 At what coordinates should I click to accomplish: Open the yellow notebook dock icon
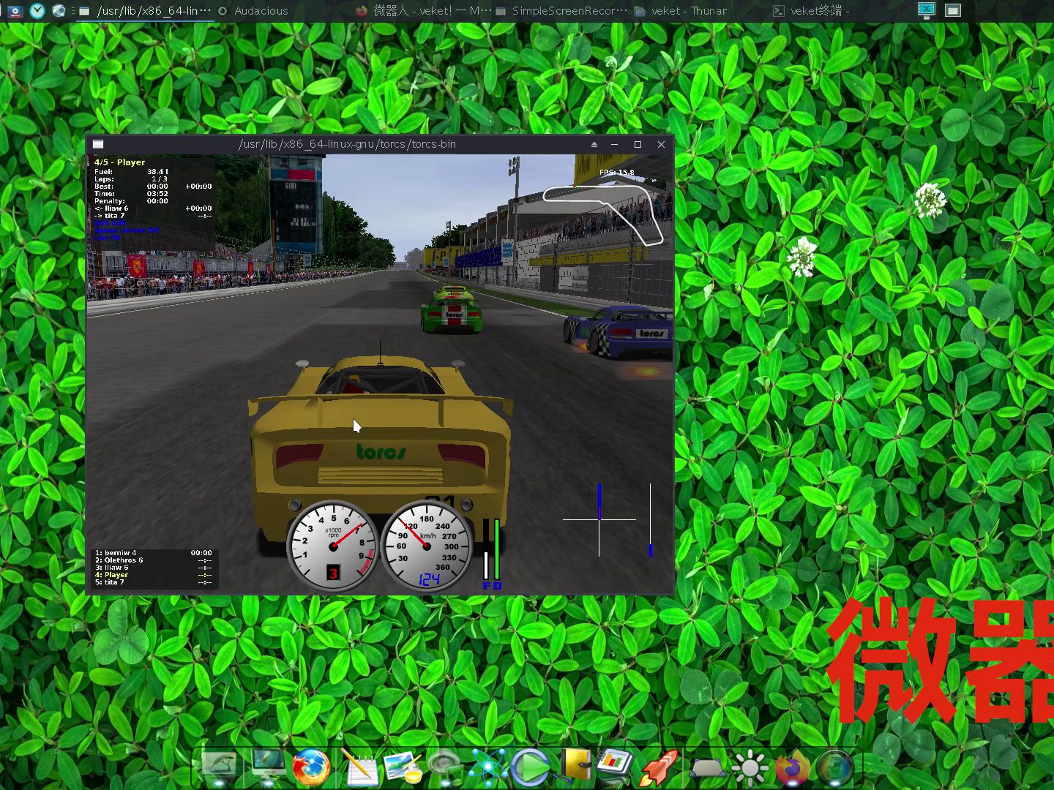[576, 766]
